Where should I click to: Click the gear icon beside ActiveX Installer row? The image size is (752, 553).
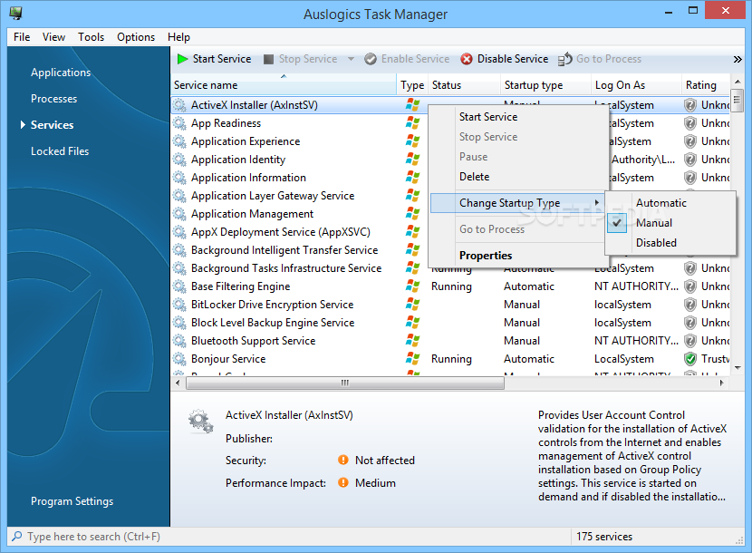pos(180,105)
